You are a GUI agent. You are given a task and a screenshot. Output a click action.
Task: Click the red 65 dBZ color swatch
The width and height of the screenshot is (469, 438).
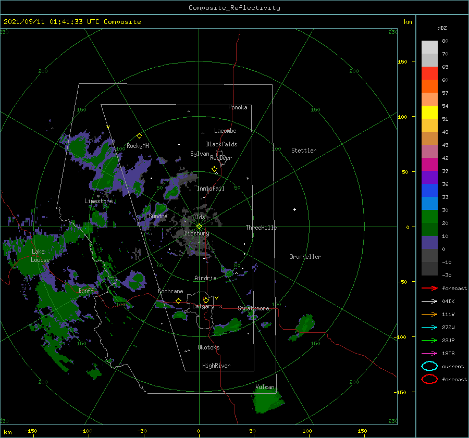[x=429, y=73]
